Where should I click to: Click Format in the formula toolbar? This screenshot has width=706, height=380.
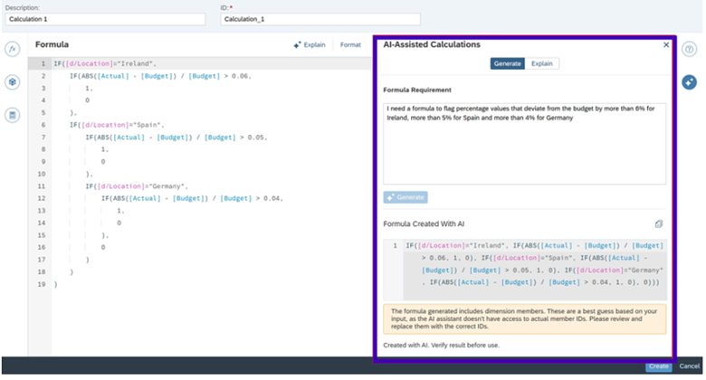point(350,44)
